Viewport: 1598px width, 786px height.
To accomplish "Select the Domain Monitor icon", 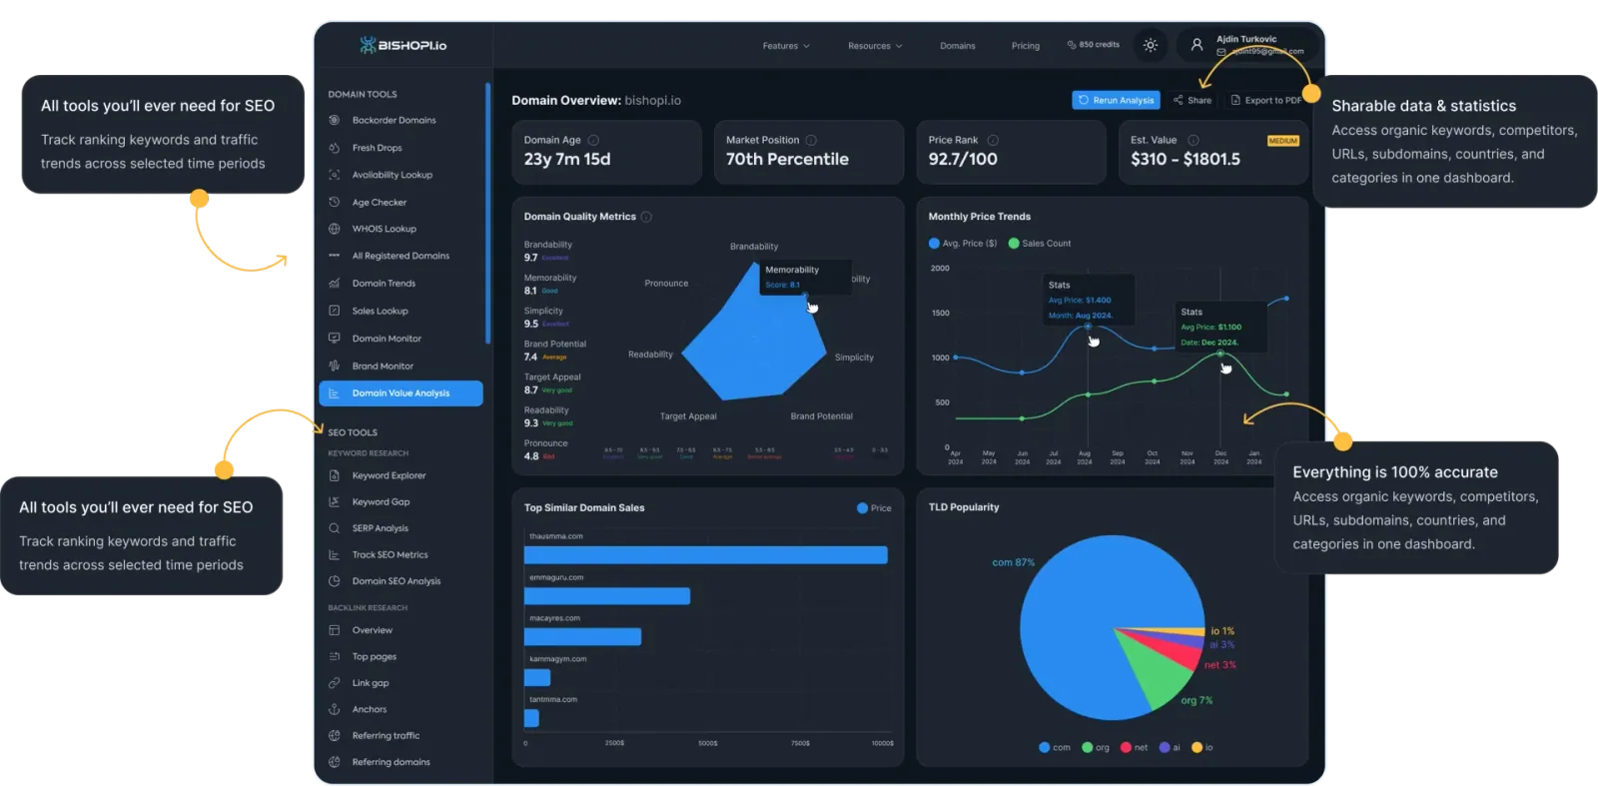I will (335, 339).
